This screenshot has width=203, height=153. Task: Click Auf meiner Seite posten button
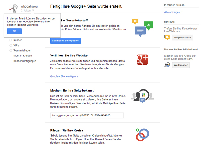click(x=65, y=41)
